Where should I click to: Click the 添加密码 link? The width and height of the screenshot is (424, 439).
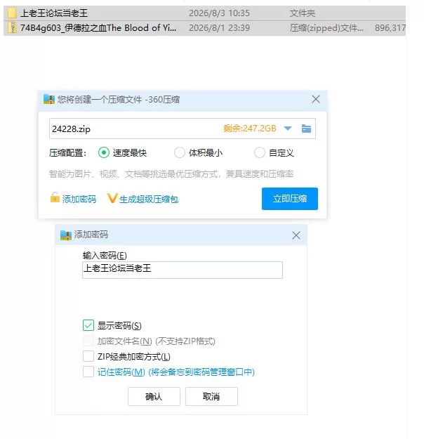tap(79, 199)
